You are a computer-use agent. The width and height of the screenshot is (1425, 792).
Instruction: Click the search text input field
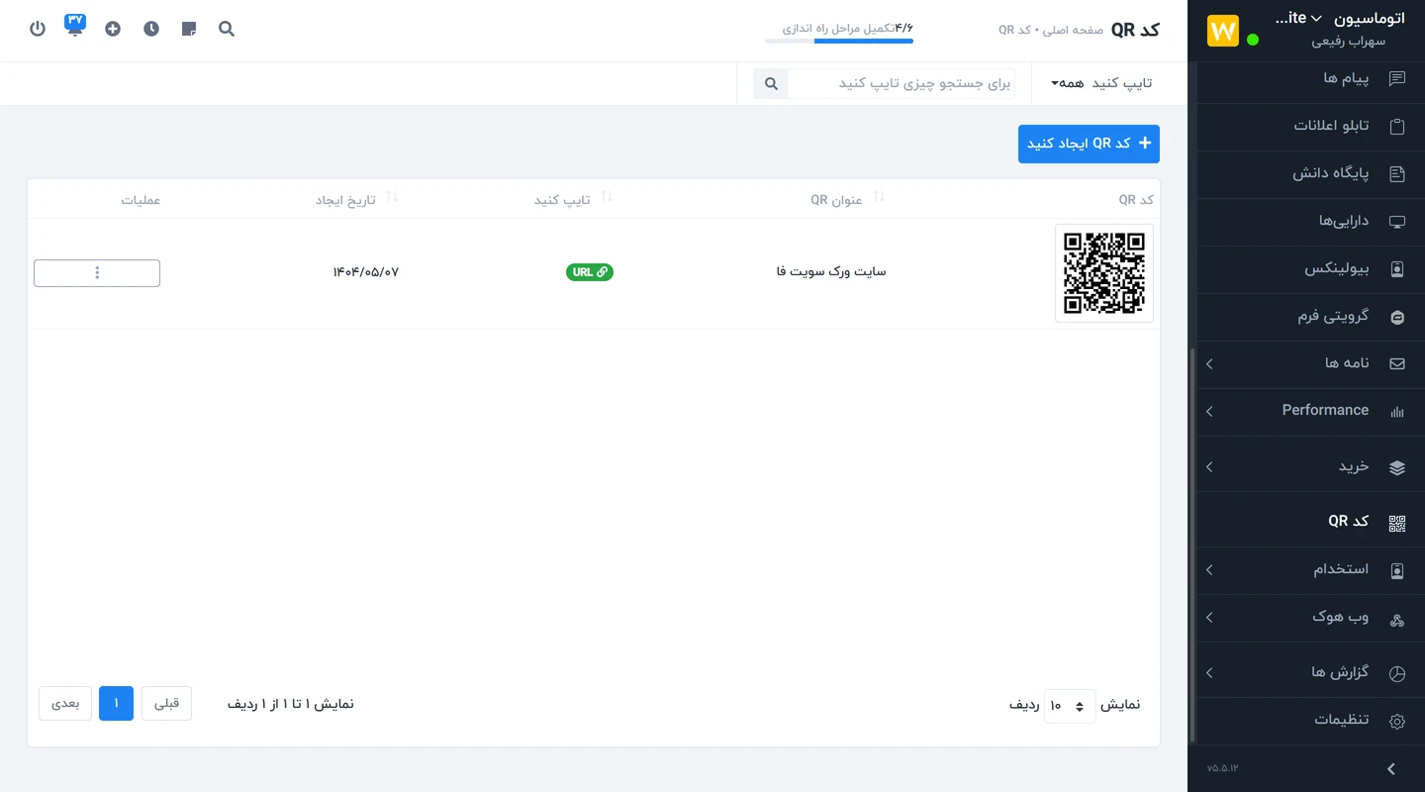(902, 83)
